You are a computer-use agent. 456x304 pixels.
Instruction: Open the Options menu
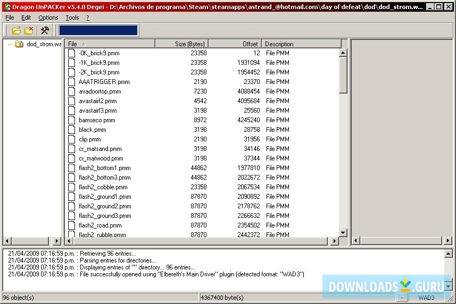tap(48, 18)
